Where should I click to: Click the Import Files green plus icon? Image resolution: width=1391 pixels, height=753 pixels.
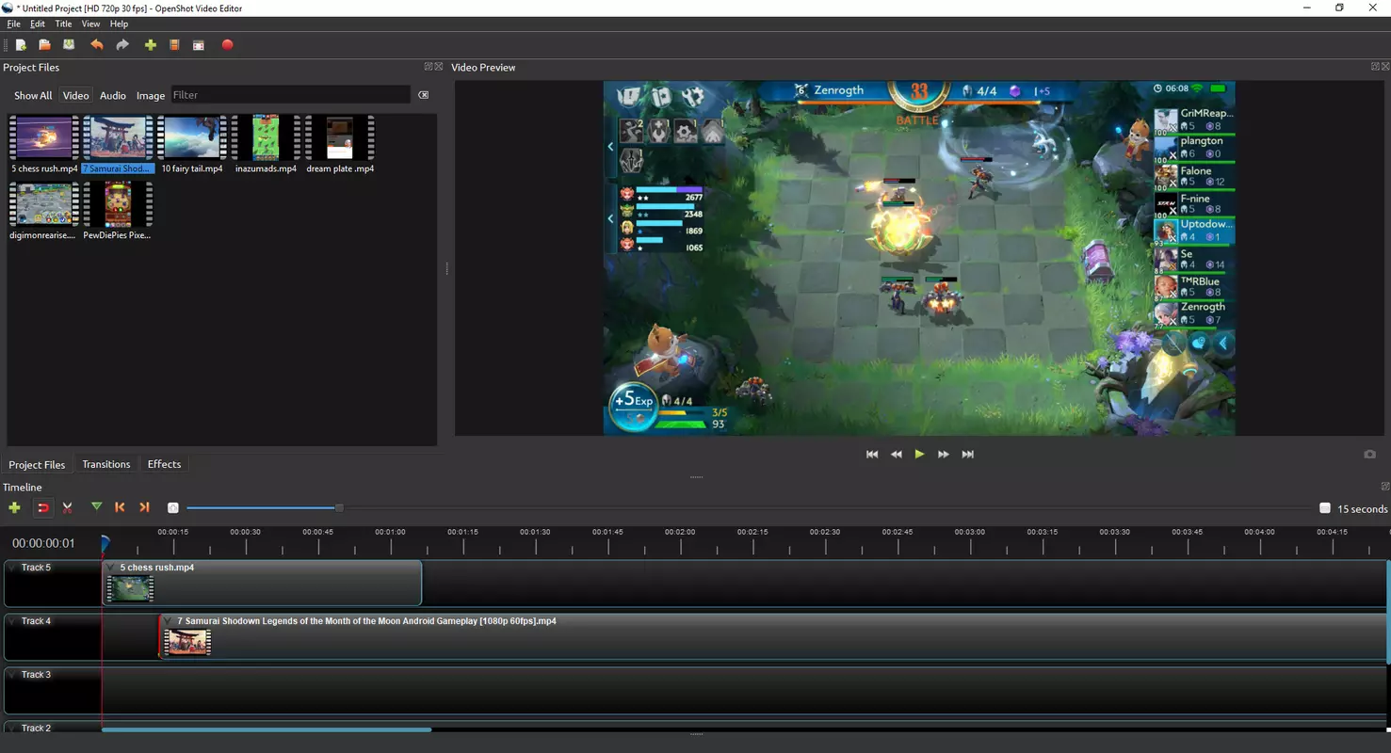click(x=150, y=45)
